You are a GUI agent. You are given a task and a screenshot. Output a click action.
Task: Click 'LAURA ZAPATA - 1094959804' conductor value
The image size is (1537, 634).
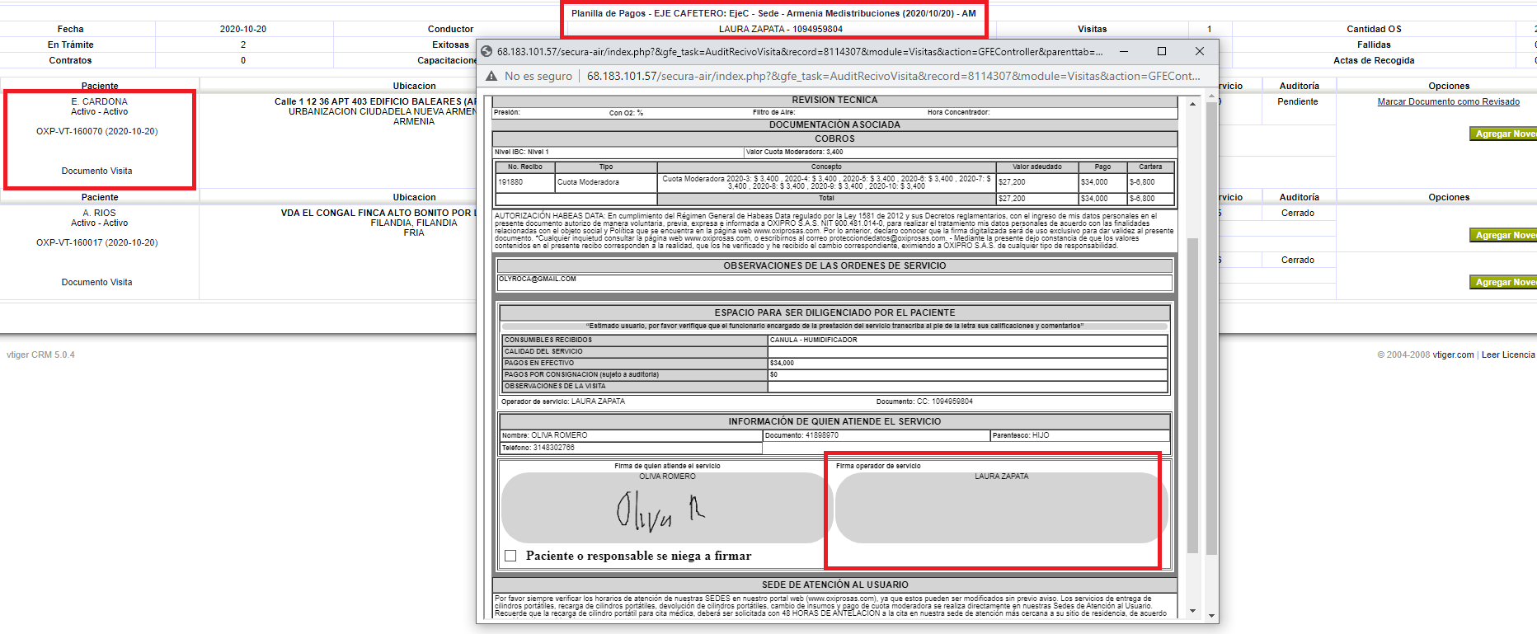click(780, 29)
